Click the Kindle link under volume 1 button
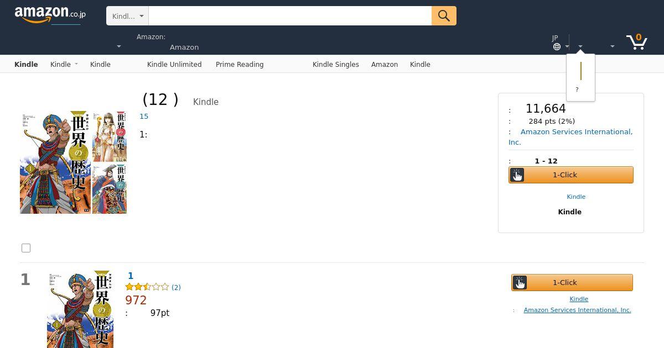This screenshot has width=664, height=348. pyautogui.click(x=579, y=299)
